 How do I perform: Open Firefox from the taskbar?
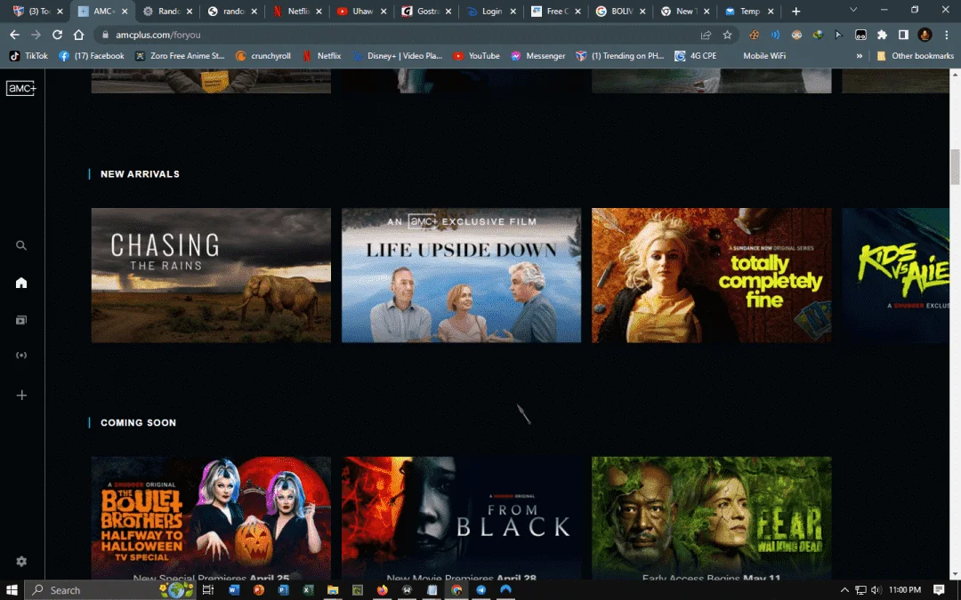click(x=383, y=589)
